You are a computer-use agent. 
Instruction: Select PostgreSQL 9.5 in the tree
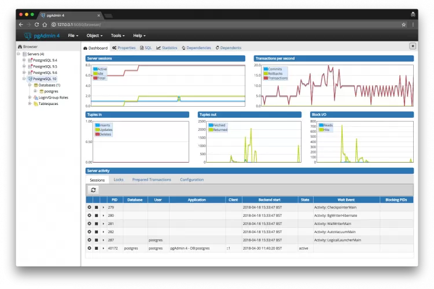coord(45,66)
